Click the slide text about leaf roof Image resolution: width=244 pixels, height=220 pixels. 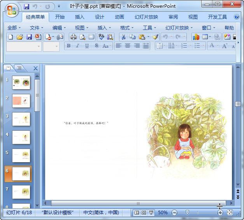(x=86, y=123)
